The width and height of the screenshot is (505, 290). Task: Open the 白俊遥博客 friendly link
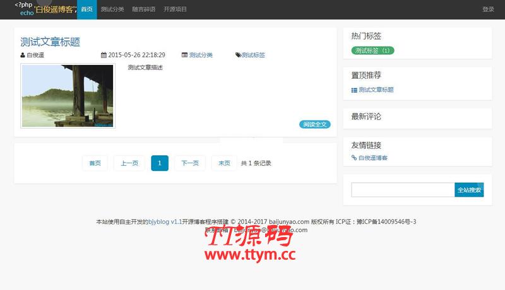coord(373,158)
